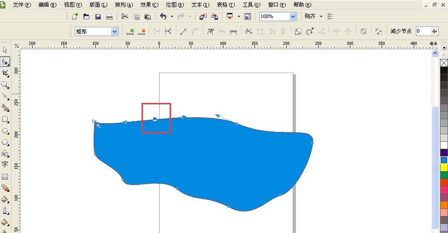Select the green color swatch
The height and width of the screenshot is (233, 448).
pyautogui.click(x=444, y=175)
